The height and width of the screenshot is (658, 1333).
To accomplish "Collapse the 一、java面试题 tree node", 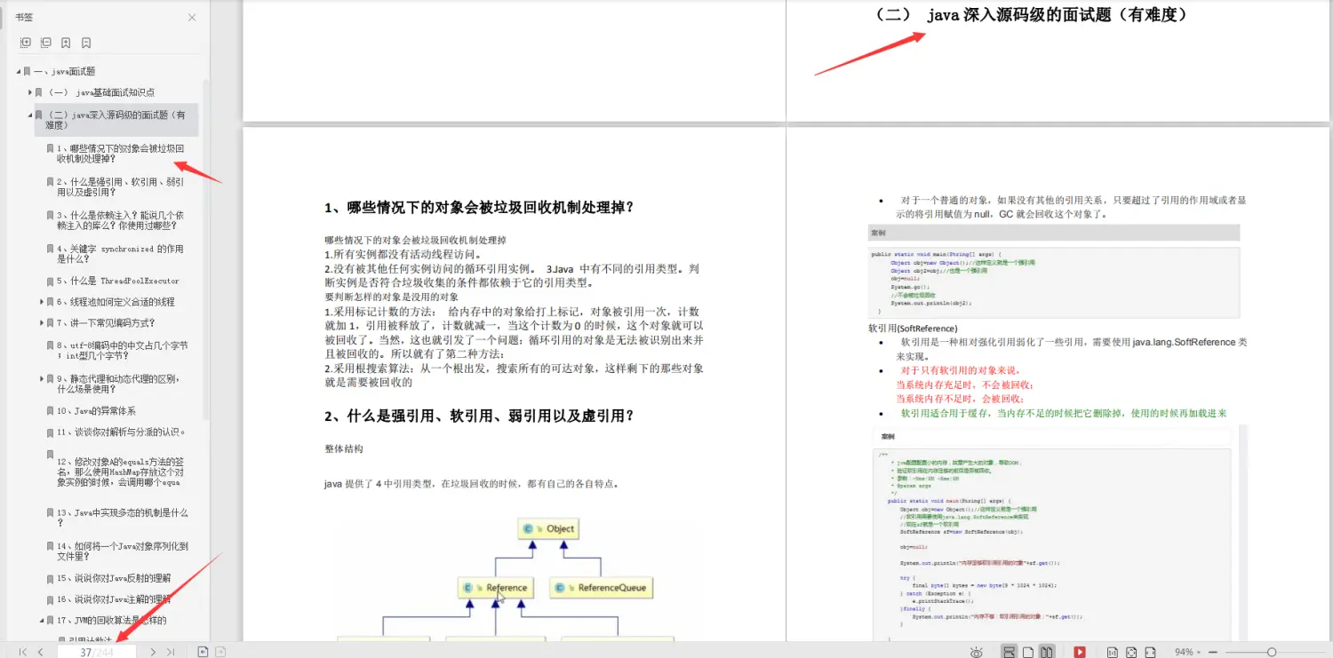I will 18,71.
